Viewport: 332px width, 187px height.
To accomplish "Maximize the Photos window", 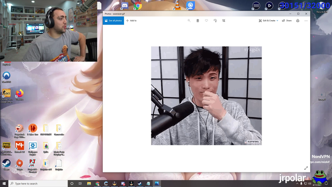I will point(298,14).
